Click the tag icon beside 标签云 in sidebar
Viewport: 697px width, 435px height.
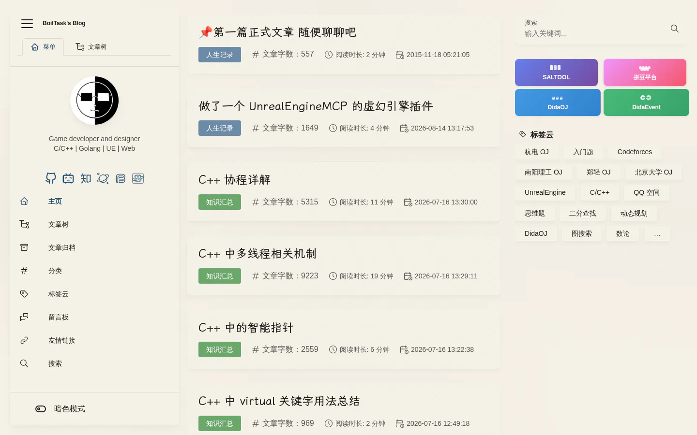tap(24, 294)
